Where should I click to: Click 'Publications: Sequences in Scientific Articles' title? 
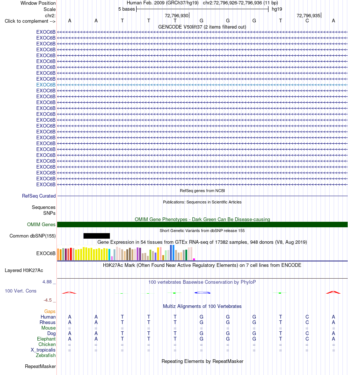click(x=202, y=202)
